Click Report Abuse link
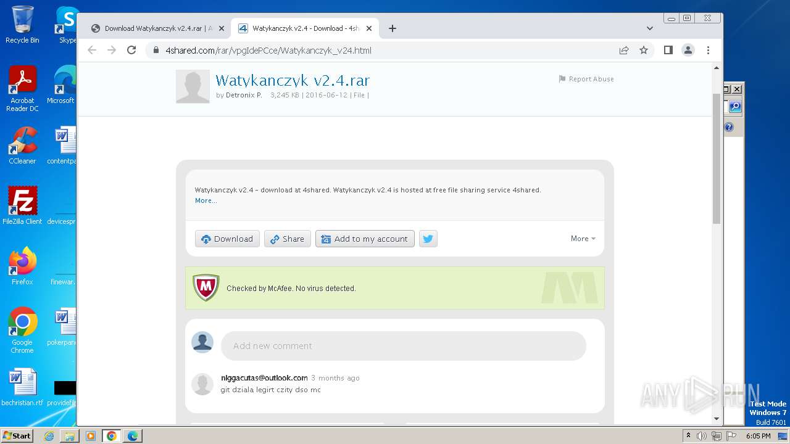The width and height of the screenshot is (790, 444). [x=586, y=79]
